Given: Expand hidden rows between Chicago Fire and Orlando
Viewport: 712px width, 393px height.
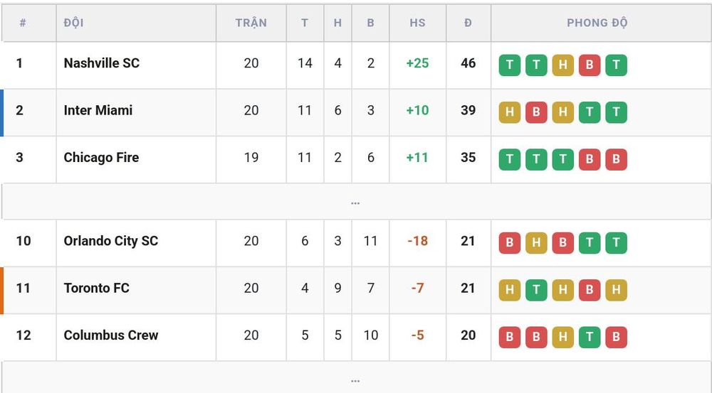Looking at the screenshot, I should [x=355, y=202].
